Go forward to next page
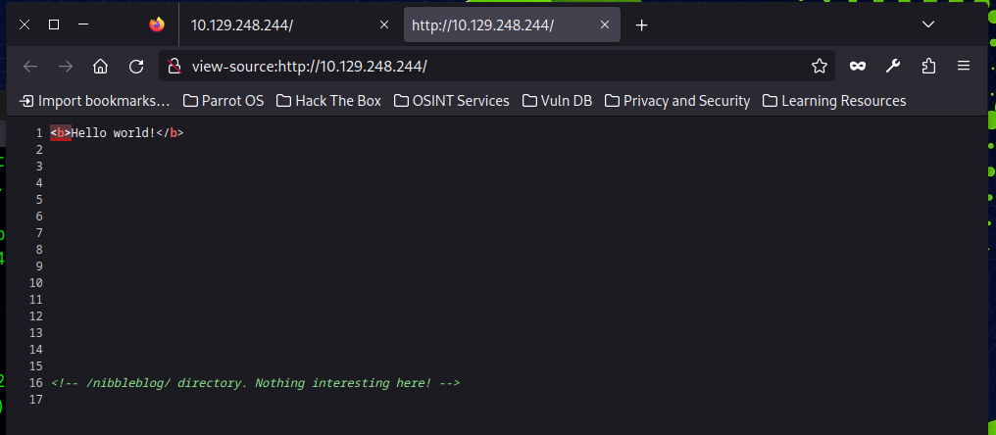 pos(66,66)
